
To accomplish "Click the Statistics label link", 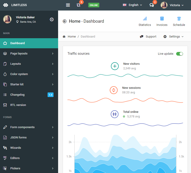I will click(x=145, y=25).
